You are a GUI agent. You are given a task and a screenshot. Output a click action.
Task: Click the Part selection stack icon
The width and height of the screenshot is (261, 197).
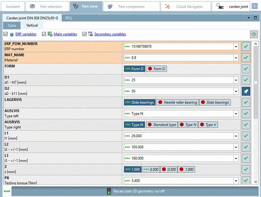[32, 7]
